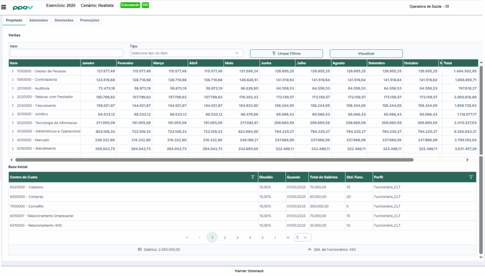This screenshot has height=276, width=485.
Task: Go to the next page
Action: [275, 238]
